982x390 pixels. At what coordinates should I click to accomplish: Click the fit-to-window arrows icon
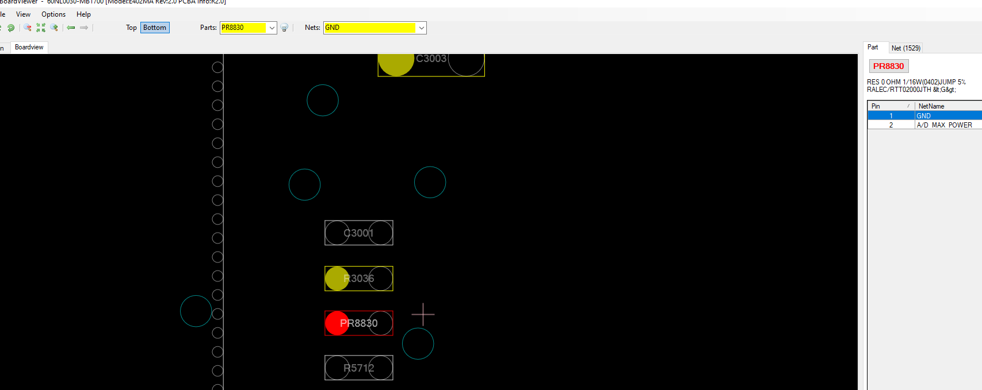click(41, 28)
